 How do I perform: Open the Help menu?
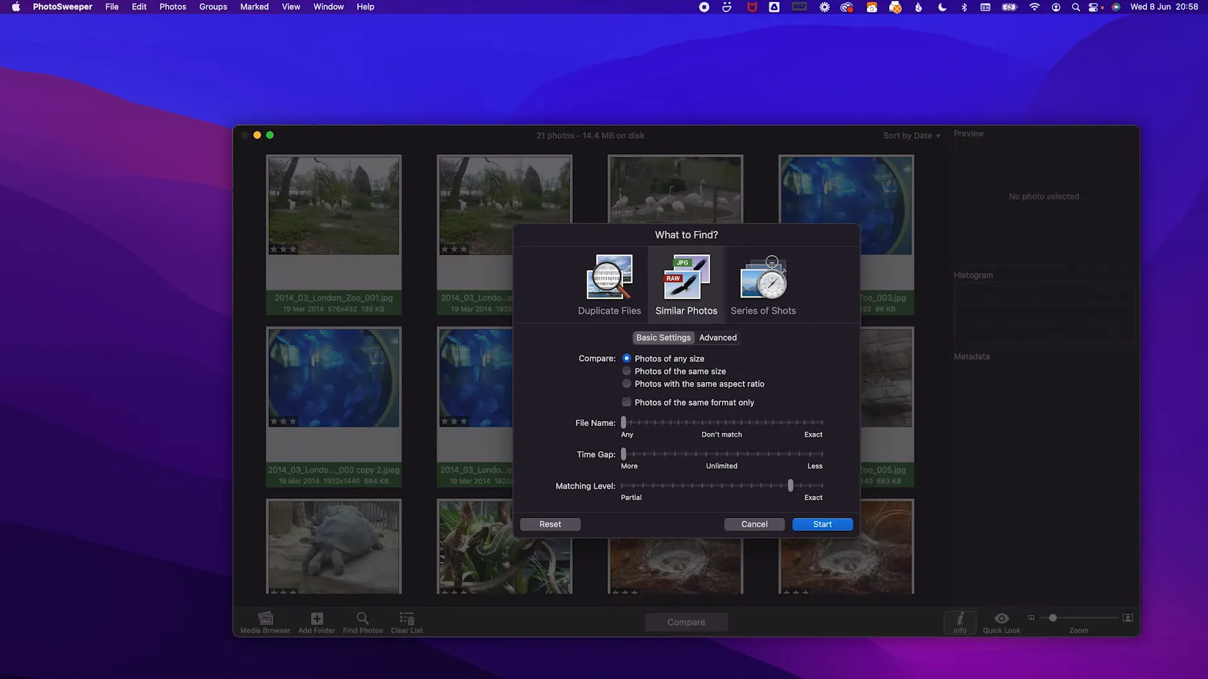pos(365,7)
